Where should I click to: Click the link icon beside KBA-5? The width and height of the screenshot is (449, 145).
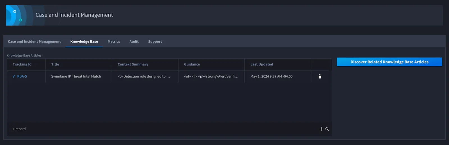pos(14,76)
